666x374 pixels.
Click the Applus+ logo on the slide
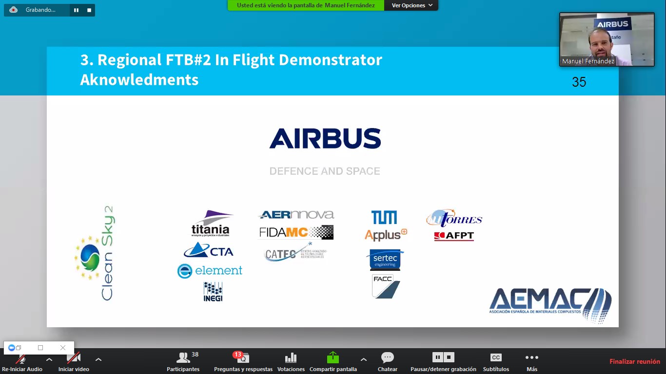386,235
